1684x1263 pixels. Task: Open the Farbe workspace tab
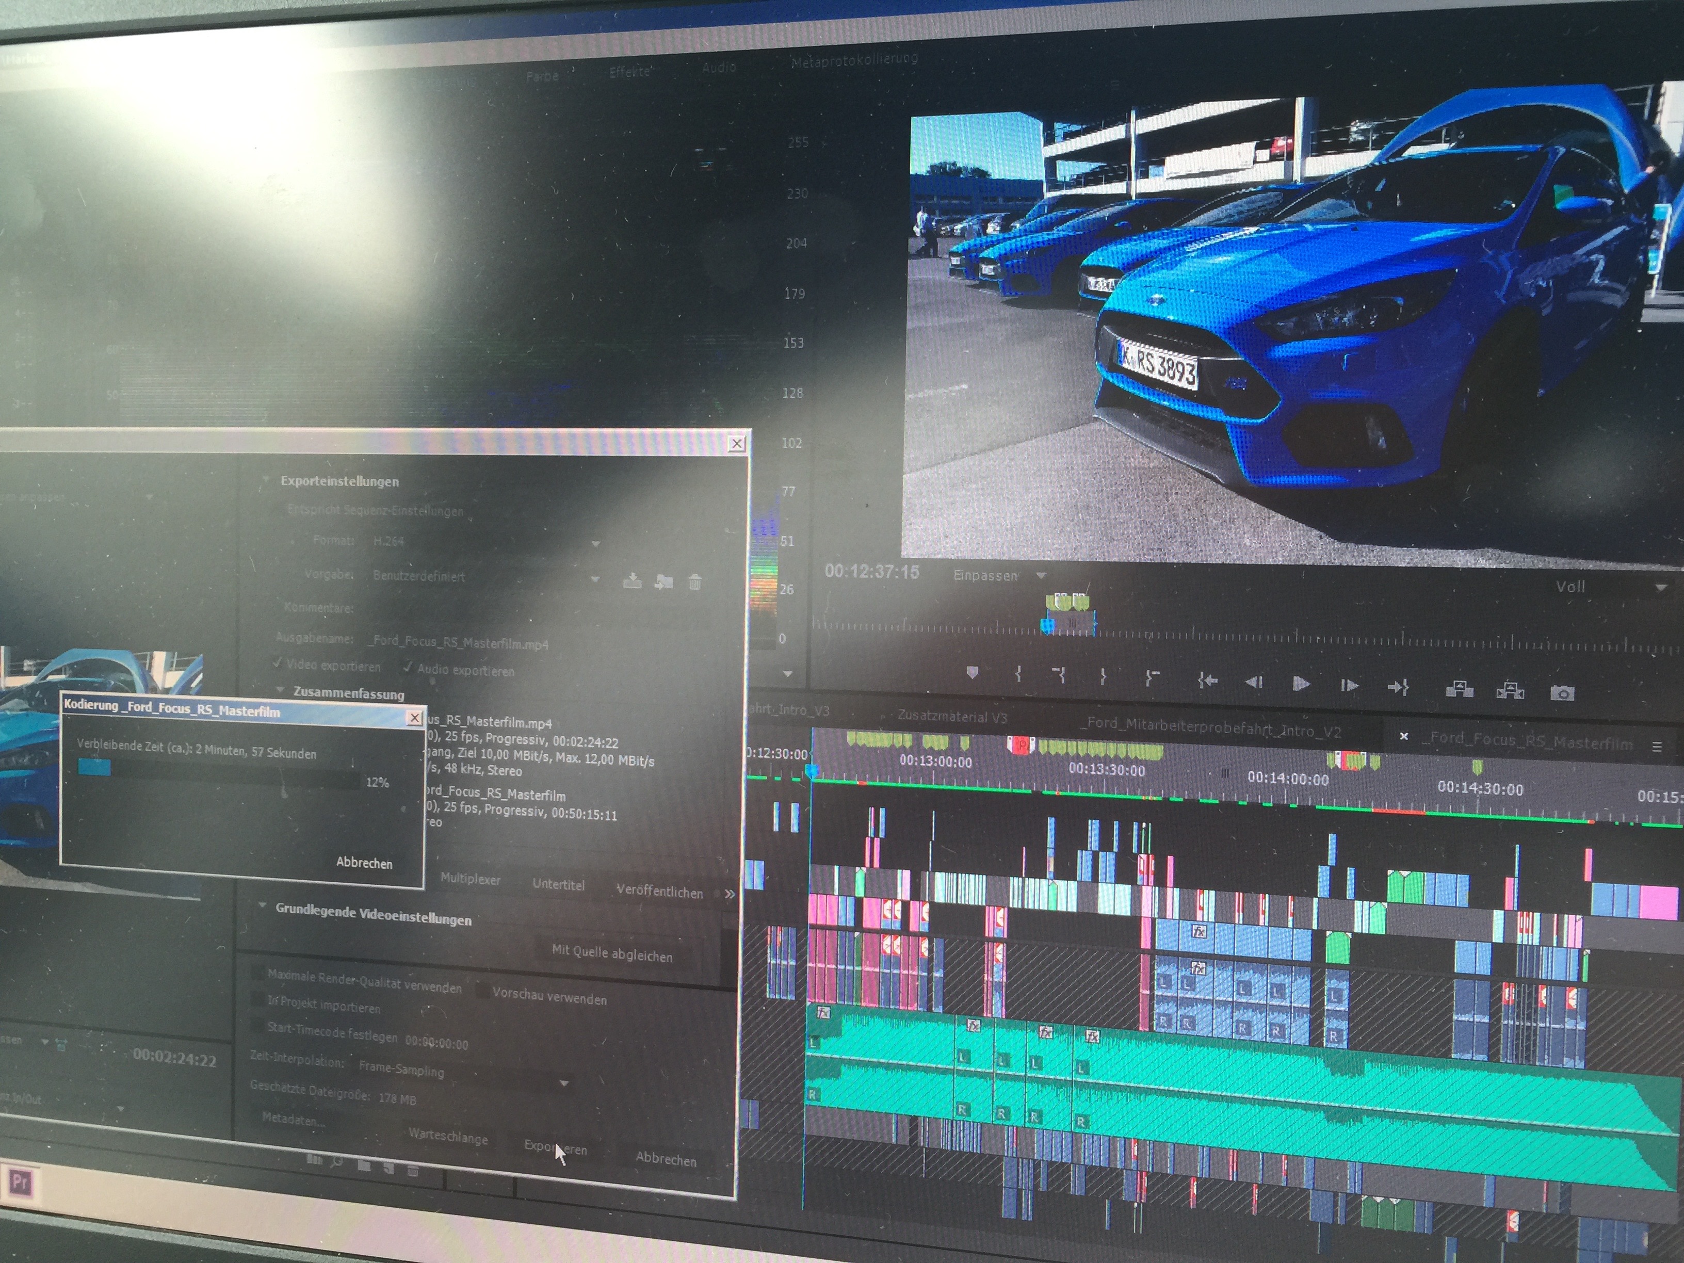pos(542,76)
